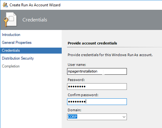Click the "Confirm password:" label
162x128 pixels.
click(x=83, y=95)
